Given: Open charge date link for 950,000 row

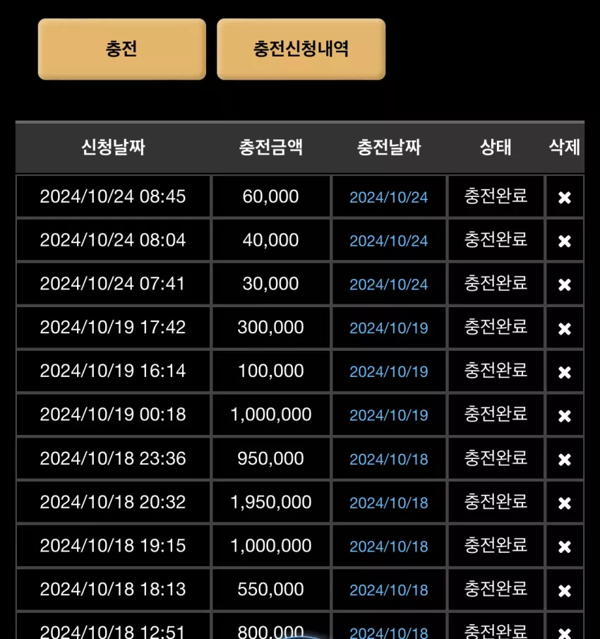Looking at the screenshot, I should click(x=389, y=460).
